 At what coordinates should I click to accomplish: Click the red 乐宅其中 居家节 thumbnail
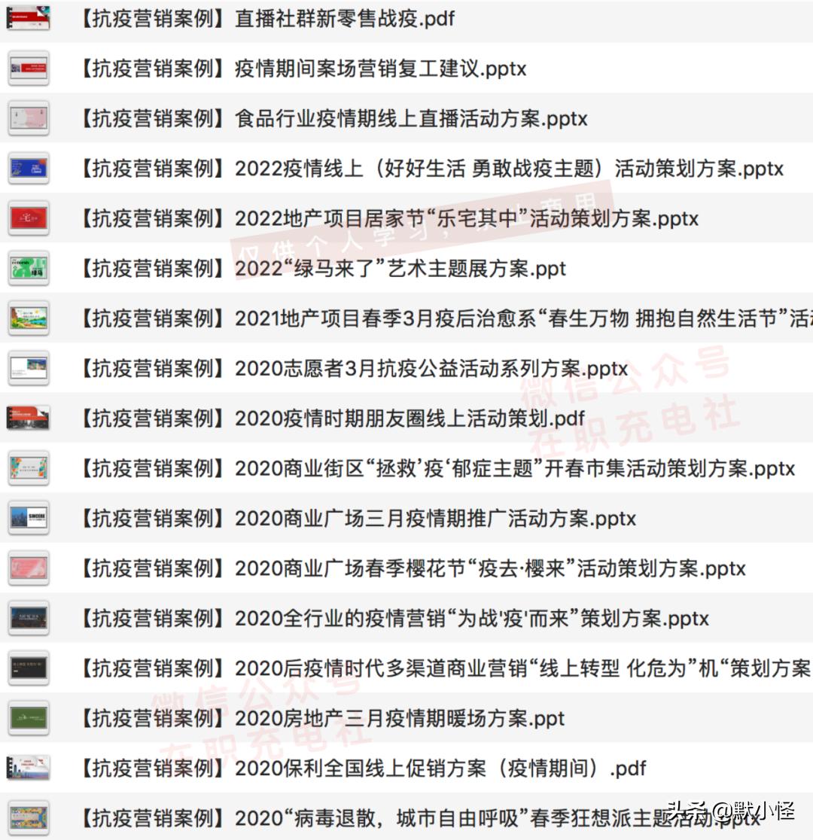[x=28, y=218]
